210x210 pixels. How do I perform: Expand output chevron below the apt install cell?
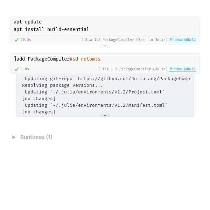[105, 46]
